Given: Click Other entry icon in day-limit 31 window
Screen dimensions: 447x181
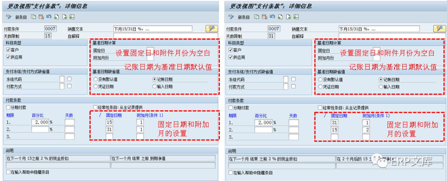Looking at the screenshot, I should pyautogui.click(x=296, y=17).
